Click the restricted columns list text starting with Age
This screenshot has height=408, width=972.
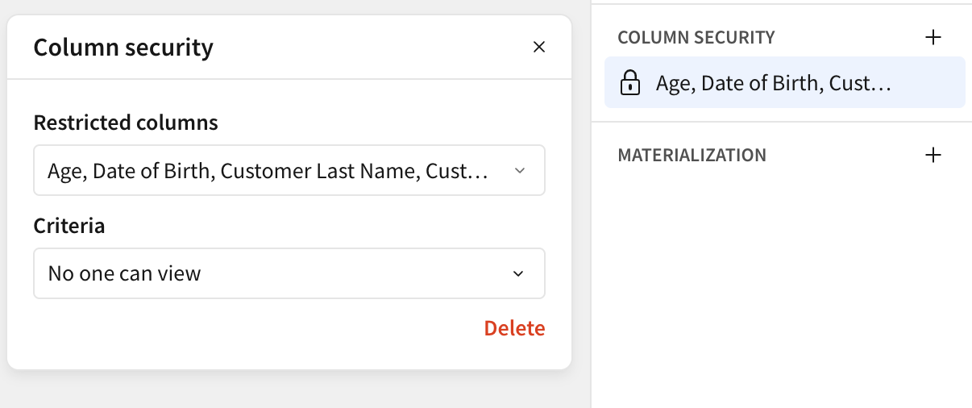(268, 171)
